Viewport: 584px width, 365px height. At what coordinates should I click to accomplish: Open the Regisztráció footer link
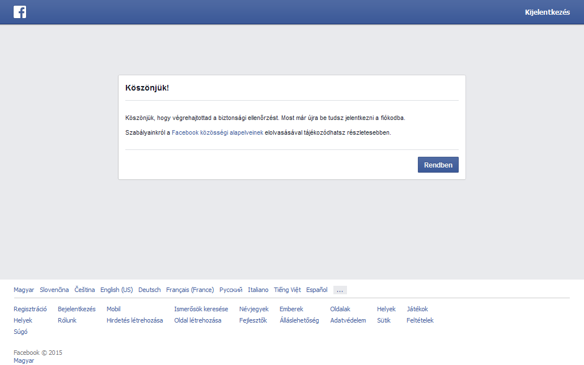click(x=30, y=309)
